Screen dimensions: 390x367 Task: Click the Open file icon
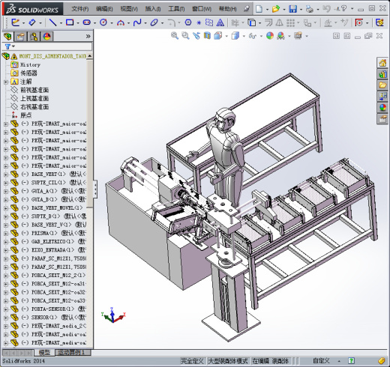[276, 9]
